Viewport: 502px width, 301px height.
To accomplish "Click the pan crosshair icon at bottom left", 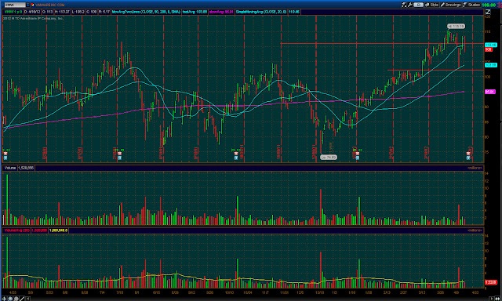I will (5, 298).
